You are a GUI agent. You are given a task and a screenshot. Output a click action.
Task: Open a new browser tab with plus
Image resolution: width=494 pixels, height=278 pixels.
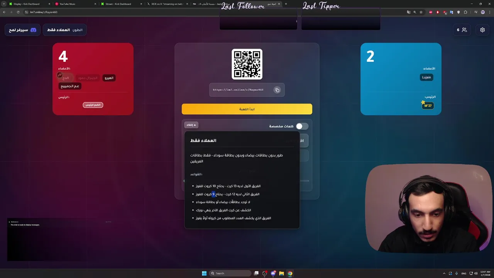[x=286, y=4]
